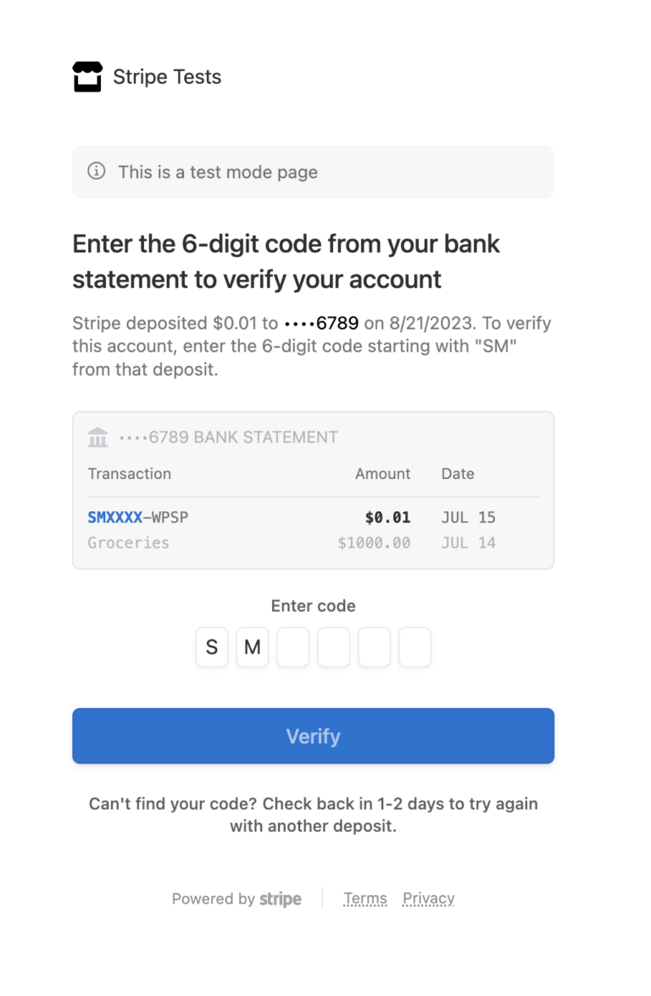The width and height of the screenshot is (651, 996).
Task: Select the second code box containing M
Action: point(253,648)
